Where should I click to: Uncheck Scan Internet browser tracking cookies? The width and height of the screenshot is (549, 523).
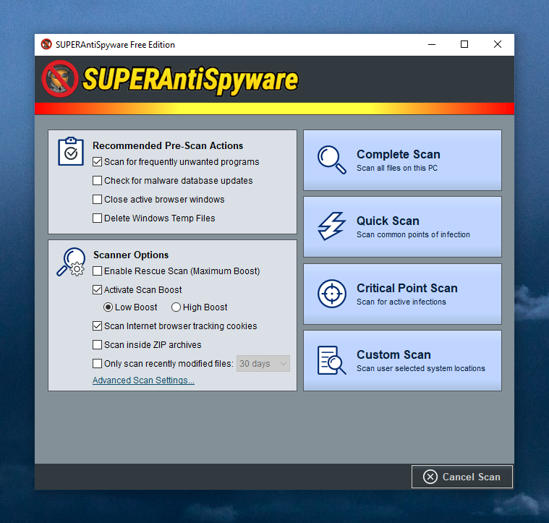click(x=97, y=326)
